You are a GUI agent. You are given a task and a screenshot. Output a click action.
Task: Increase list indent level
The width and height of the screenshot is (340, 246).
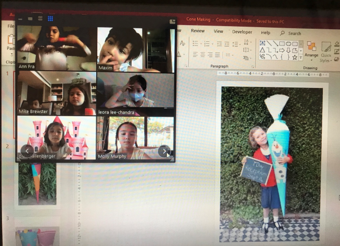(x=227, y=44)
